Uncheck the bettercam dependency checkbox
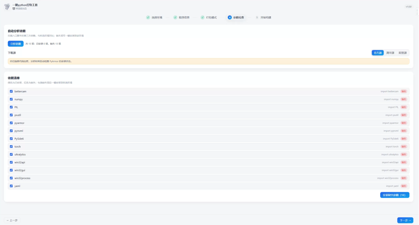This screenshot has width=419, height=225. click(11, 91)
